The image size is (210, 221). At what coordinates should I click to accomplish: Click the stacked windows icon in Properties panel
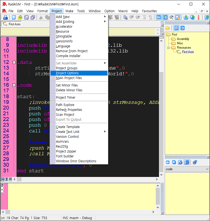point(174,162)
